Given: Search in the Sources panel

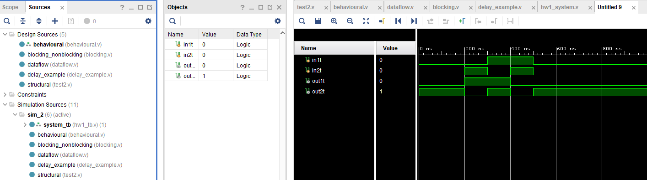Looking at the screenshot, I should [7, 21].
